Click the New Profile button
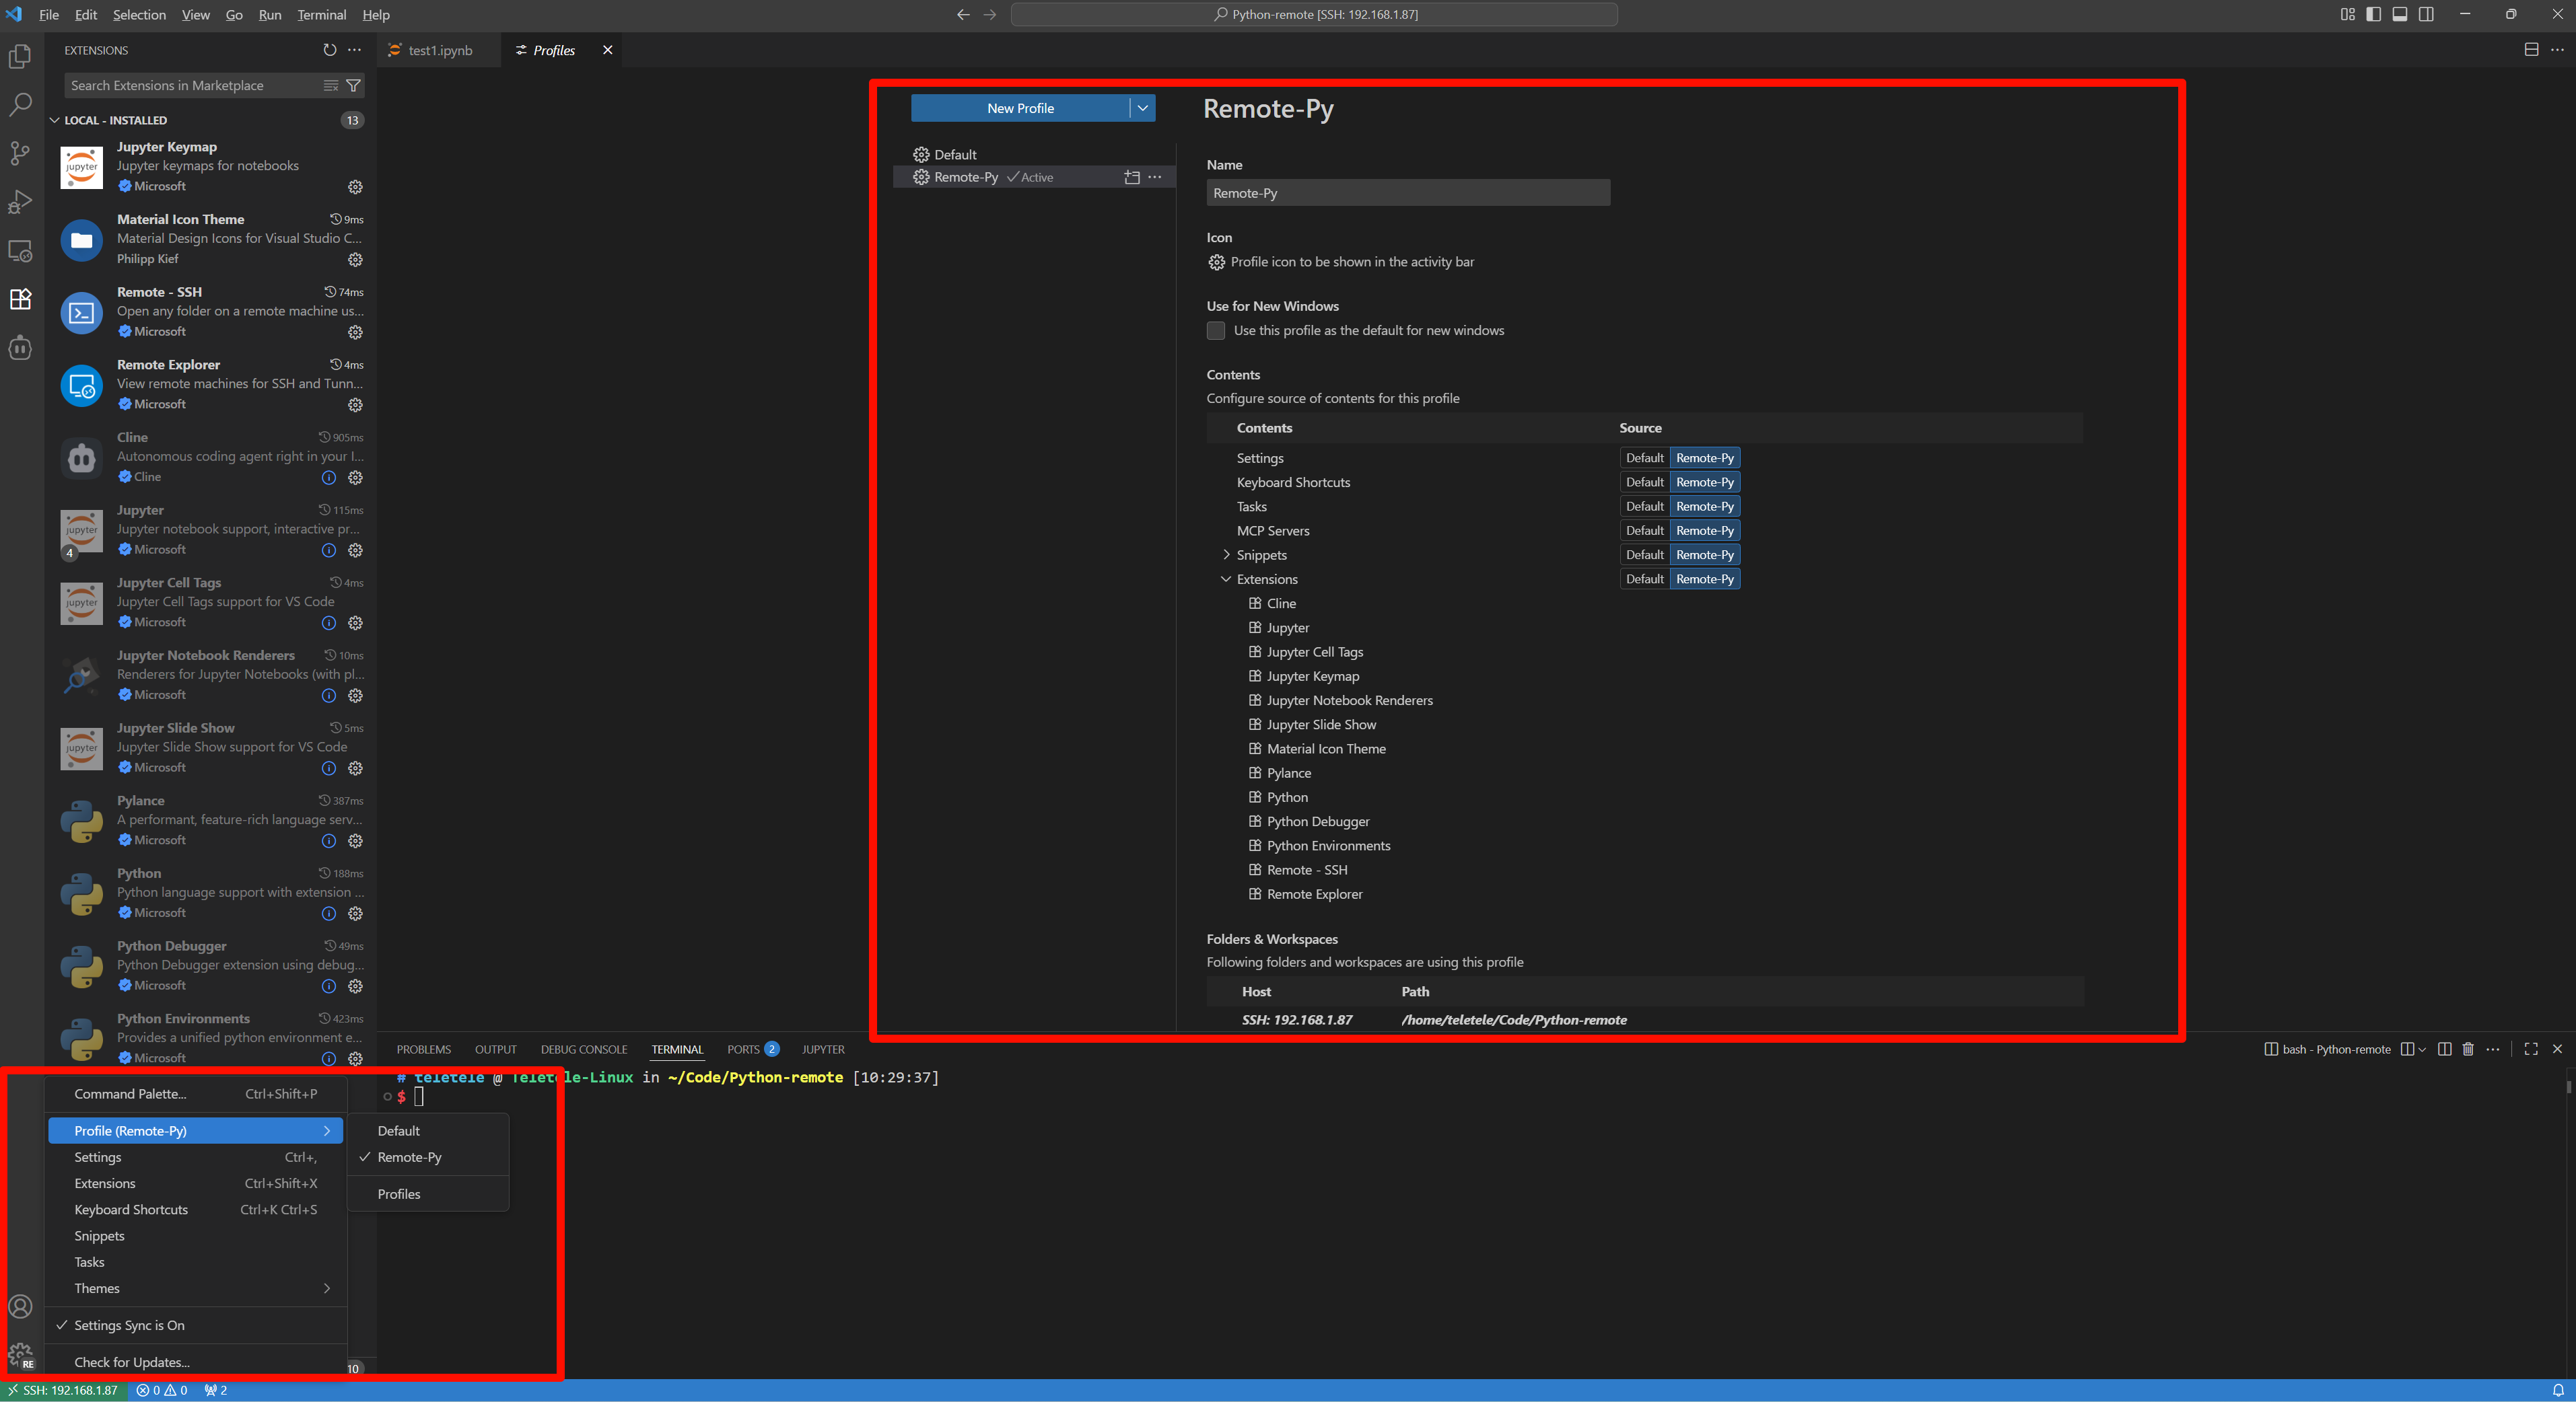 pos(1020,108)
